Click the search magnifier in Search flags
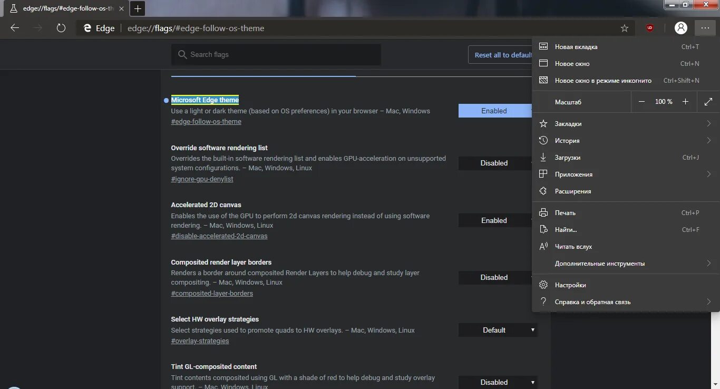This screenshot has height=389, width=720. pyautogui.click(x=182, y=54)
